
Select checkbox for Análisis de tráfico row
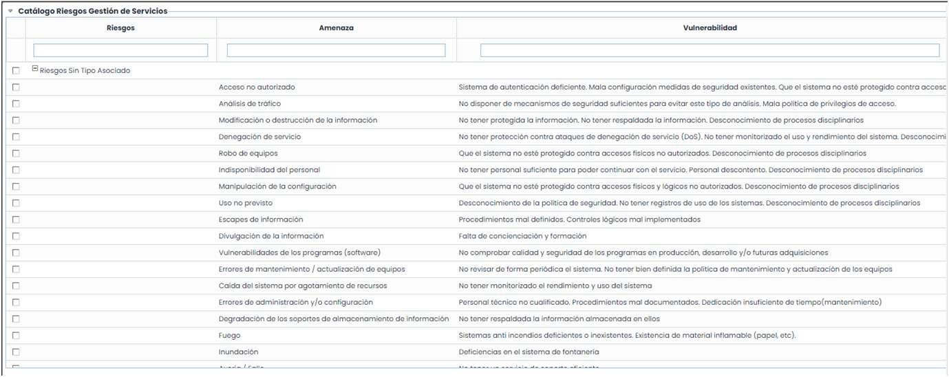coord(16,104)
